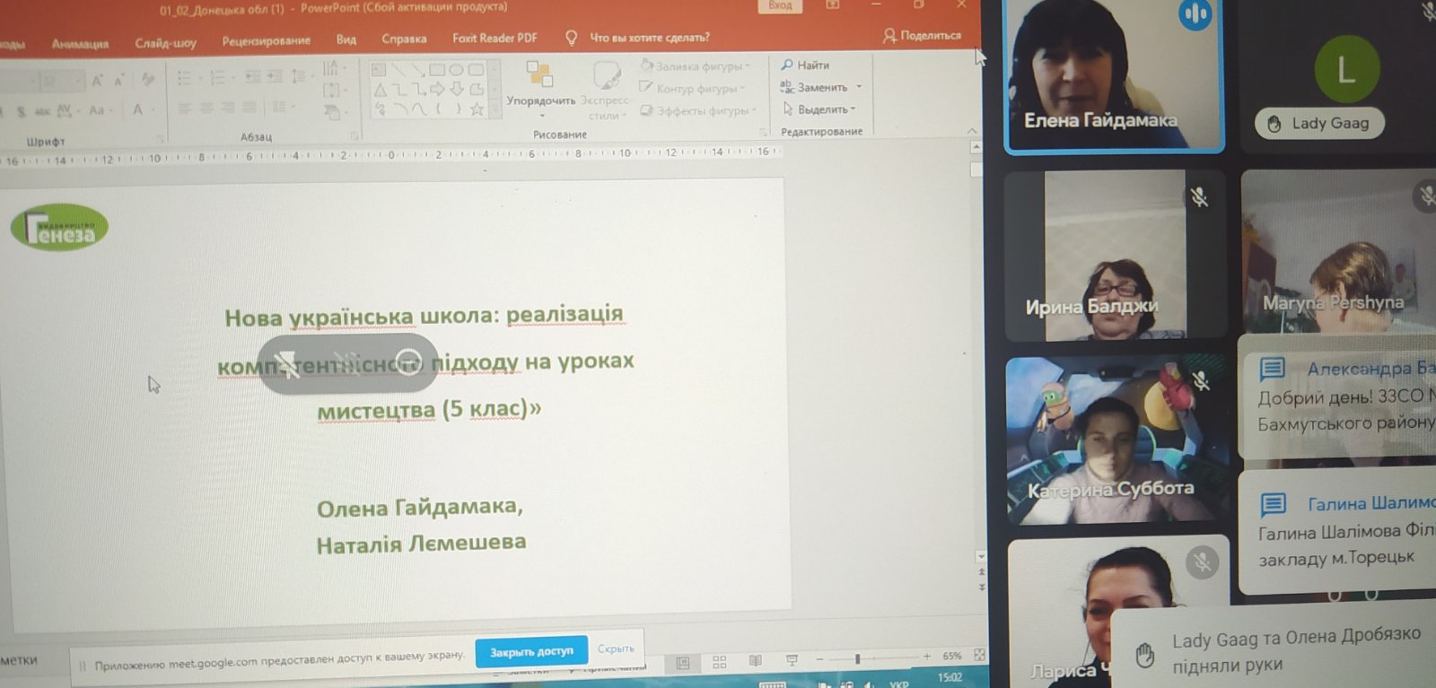
Task: Select the right arrow shape in gallery
Action: tap(437, 89)
